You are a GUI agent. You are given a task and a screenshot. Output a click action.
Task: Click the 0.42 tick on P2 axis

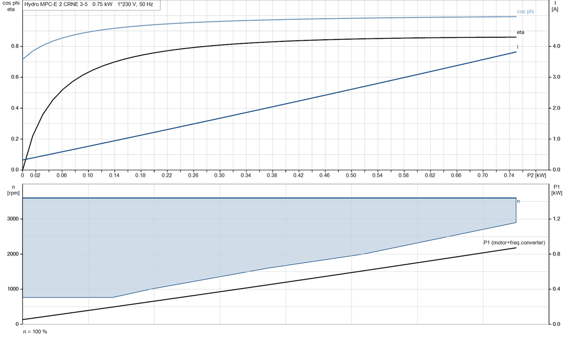click(x=299, y=175)
